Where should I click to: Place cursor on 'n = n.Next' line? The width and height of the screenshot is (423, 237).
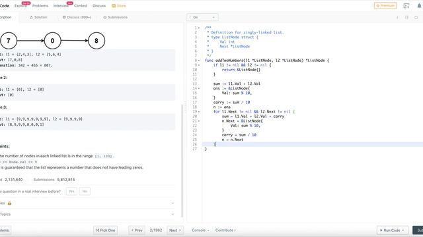coord(233,140)
